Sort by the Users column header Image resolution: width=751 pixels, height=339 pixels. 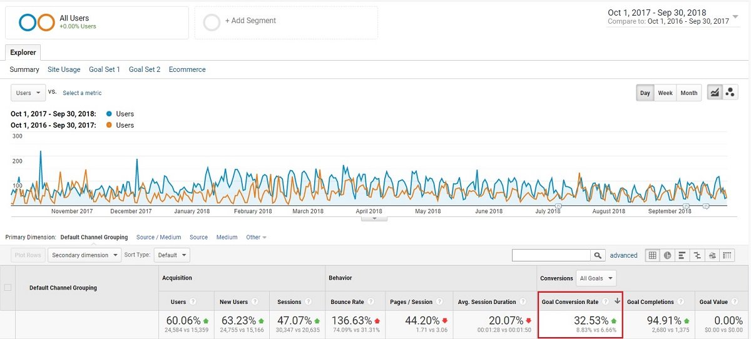click(x=178, y=302)
